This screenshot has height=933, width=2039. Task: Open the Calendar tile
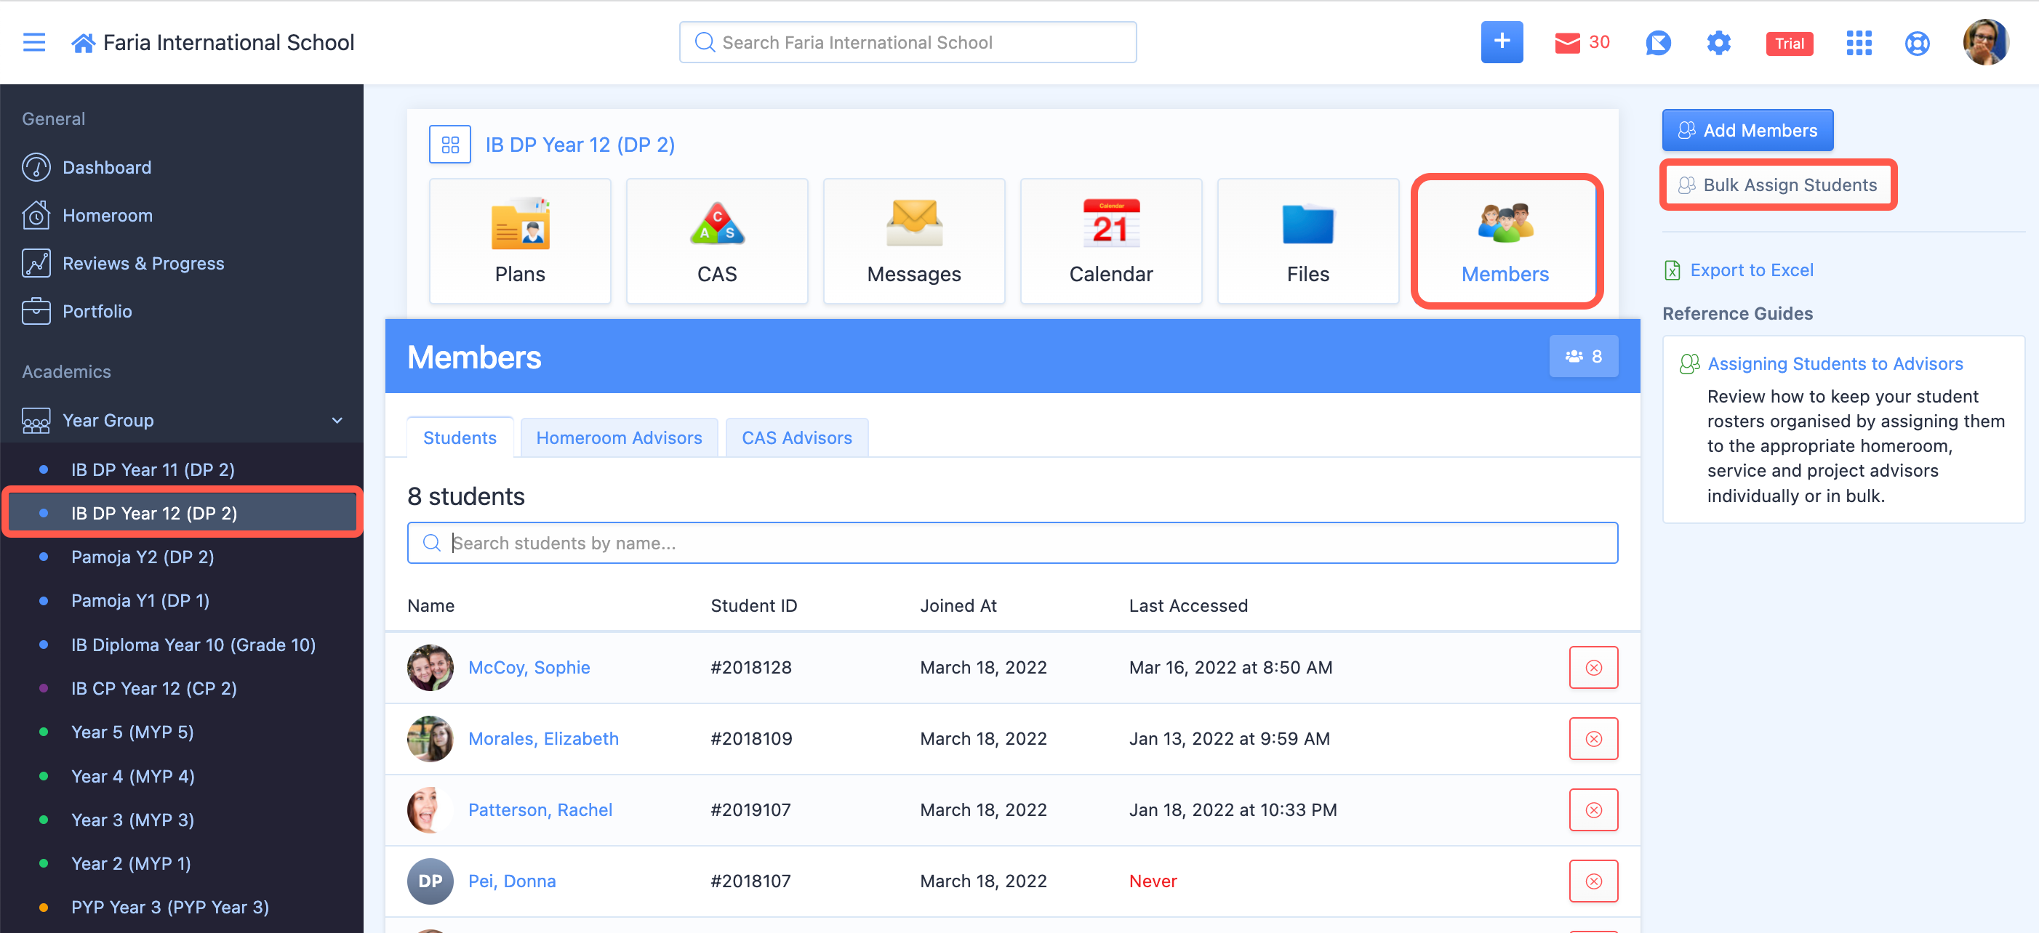1110,241
